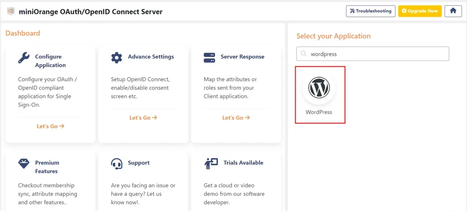Click the Select your Application heading
Screen dimensions: 467x212
pos(333,36)
